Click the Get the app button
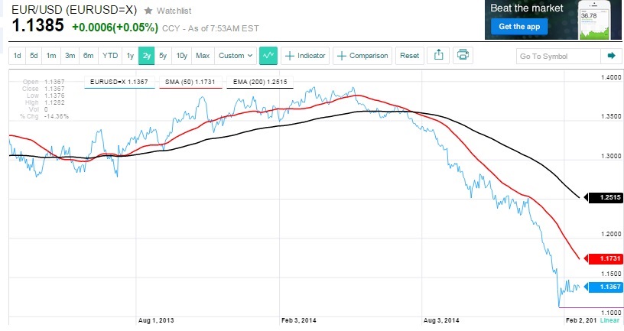Image resolution: width=624 pixels, height=331 pixels. (x=520, y=27)
